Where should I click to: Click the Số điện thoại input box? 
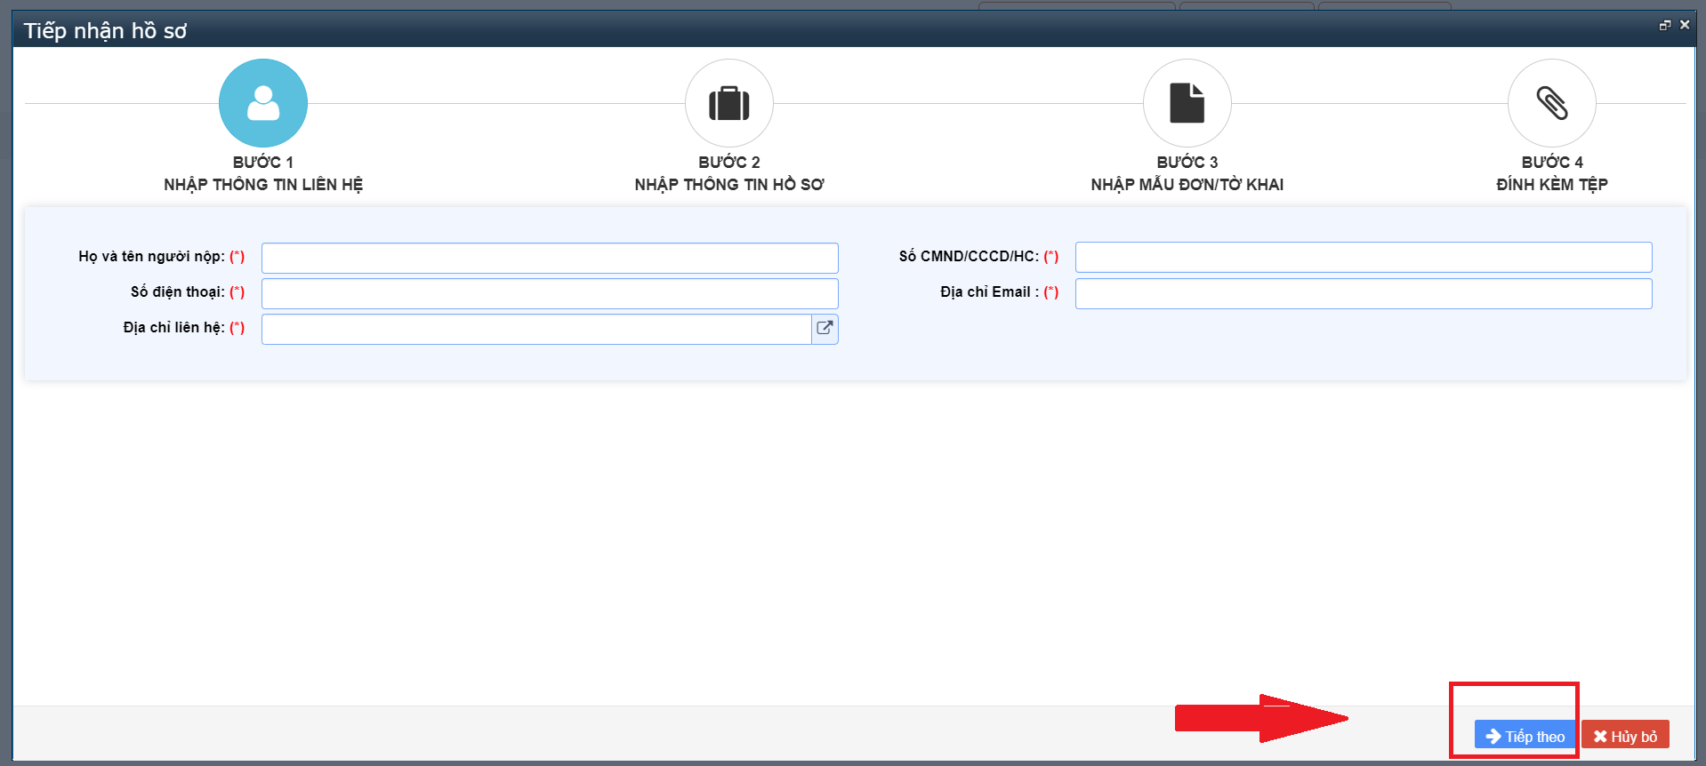[x=549, y=293]
